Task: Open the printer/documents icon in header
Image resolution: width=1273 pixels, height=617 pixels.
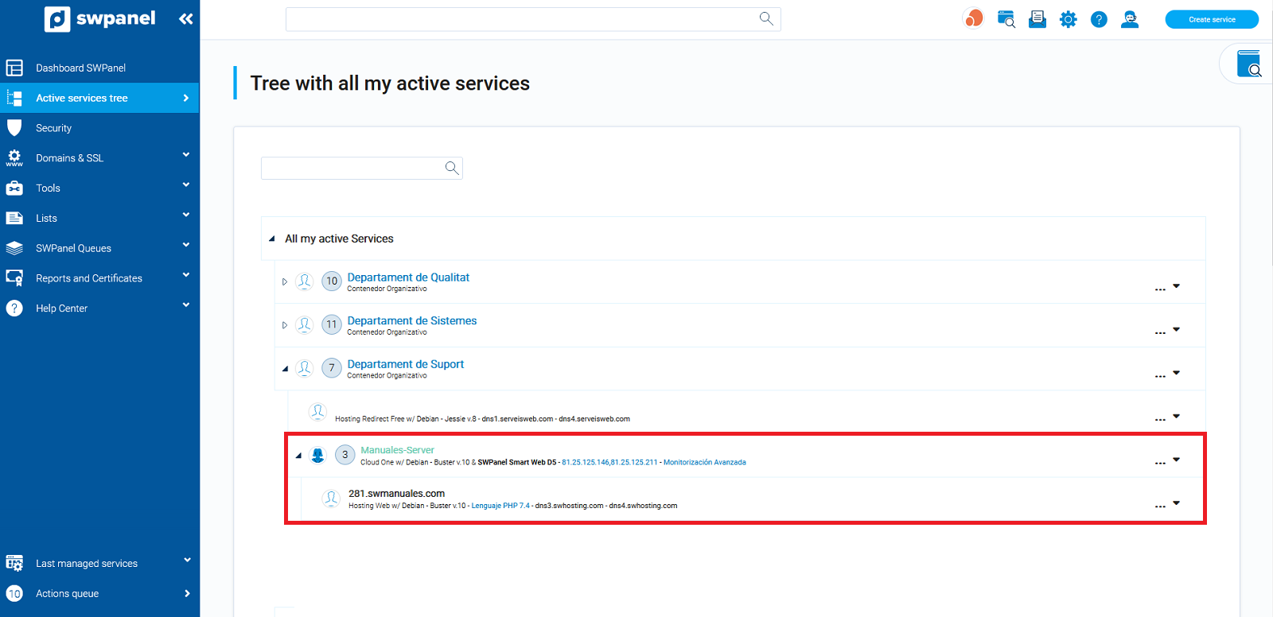Action: (1037, 19)
